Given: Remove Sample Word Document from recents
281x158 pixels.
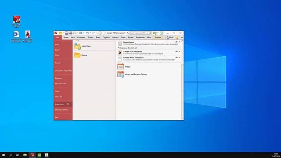Looking at the screenshot, I should click(180, 57).
